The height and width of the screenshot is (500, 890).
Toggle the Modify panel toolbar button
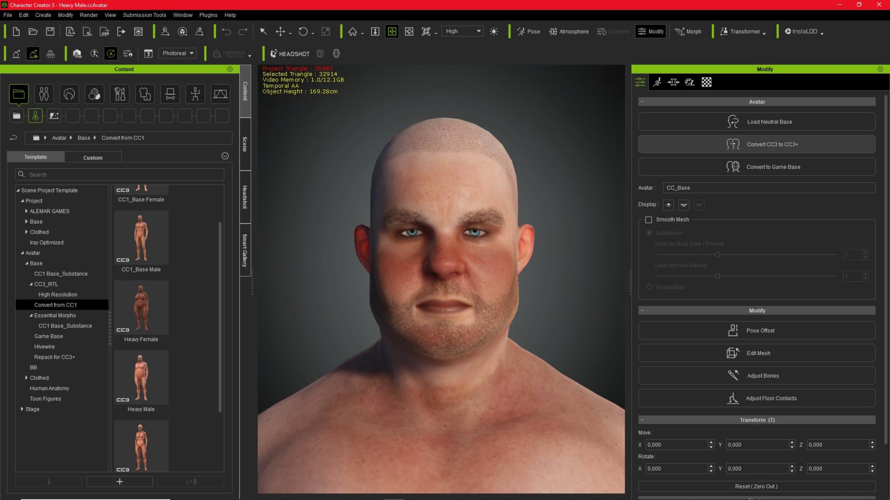651,32
